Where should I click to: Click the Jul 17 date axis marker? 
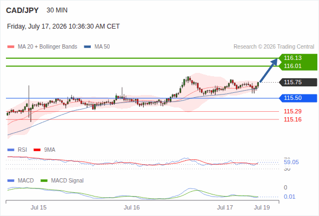[225, 207]
